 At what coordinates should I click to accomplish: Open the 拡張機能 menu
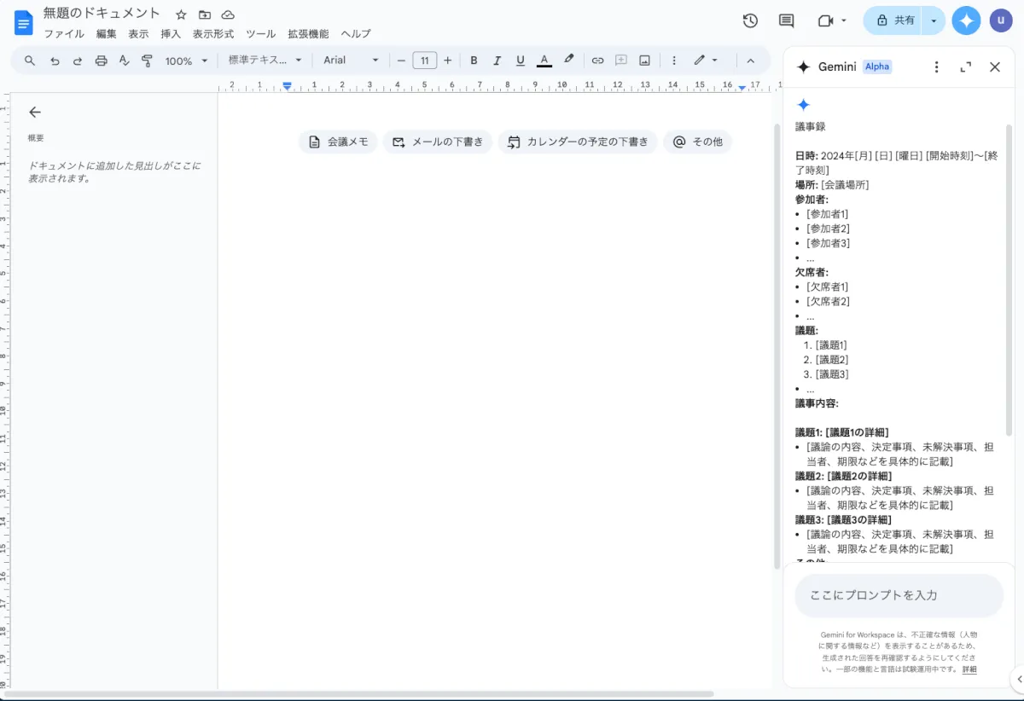click(x=307, y=34)
